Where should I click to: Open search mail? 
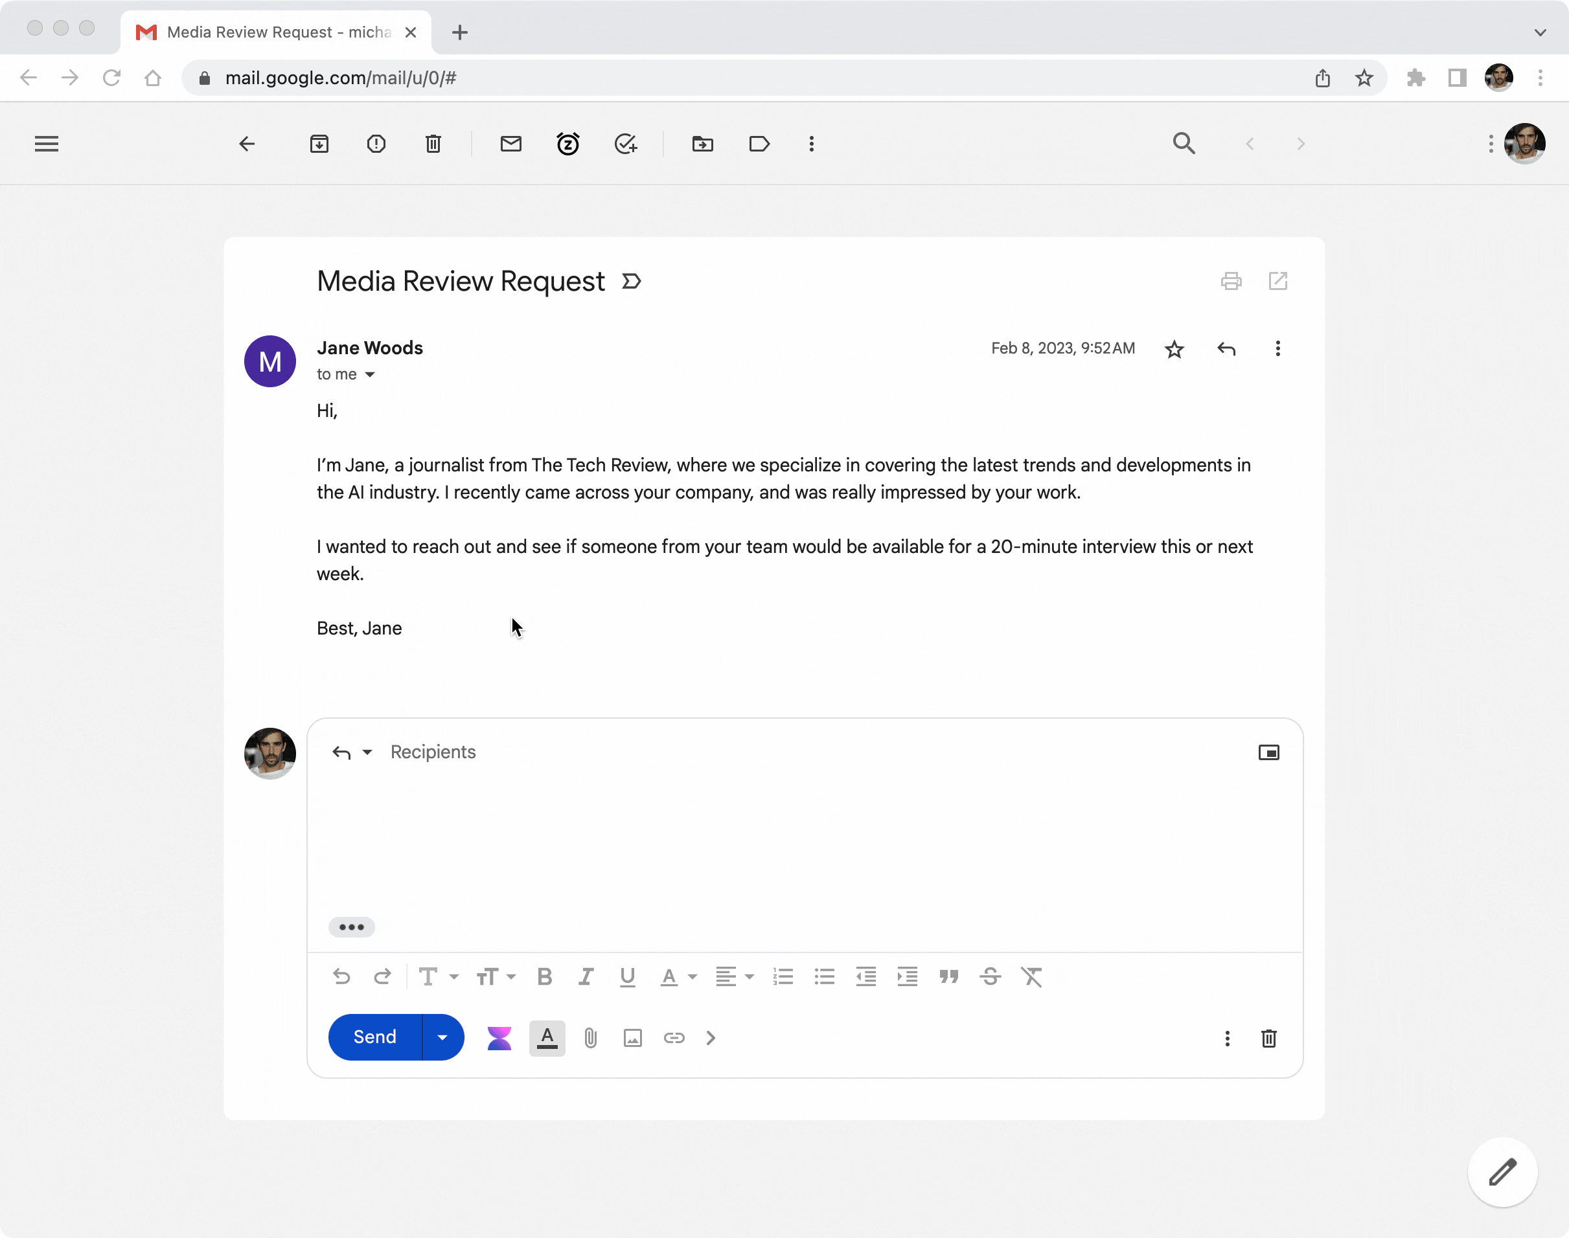click(x=1184, y=143)
